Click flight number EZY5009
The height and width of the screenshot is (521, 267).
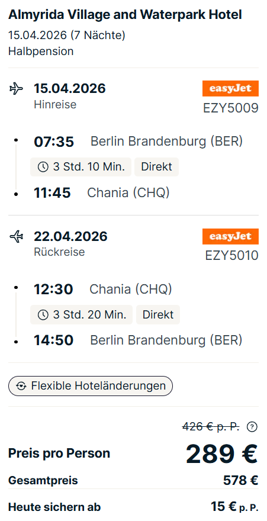[231, 108]
